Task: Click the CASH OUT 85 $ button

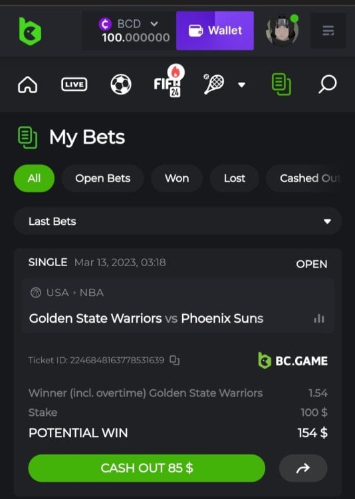Action: pyautogui.click(x=147, y=468)
